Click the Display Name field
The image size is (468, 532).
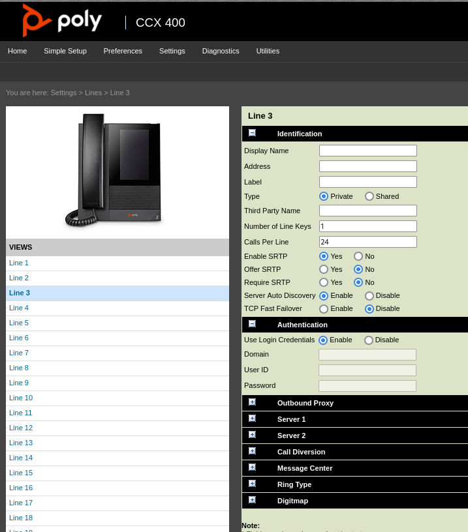click(x=368, y=151)
